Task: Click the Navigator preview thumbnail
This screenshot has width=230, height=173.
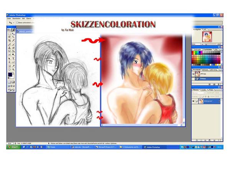Action: [207, 37]
